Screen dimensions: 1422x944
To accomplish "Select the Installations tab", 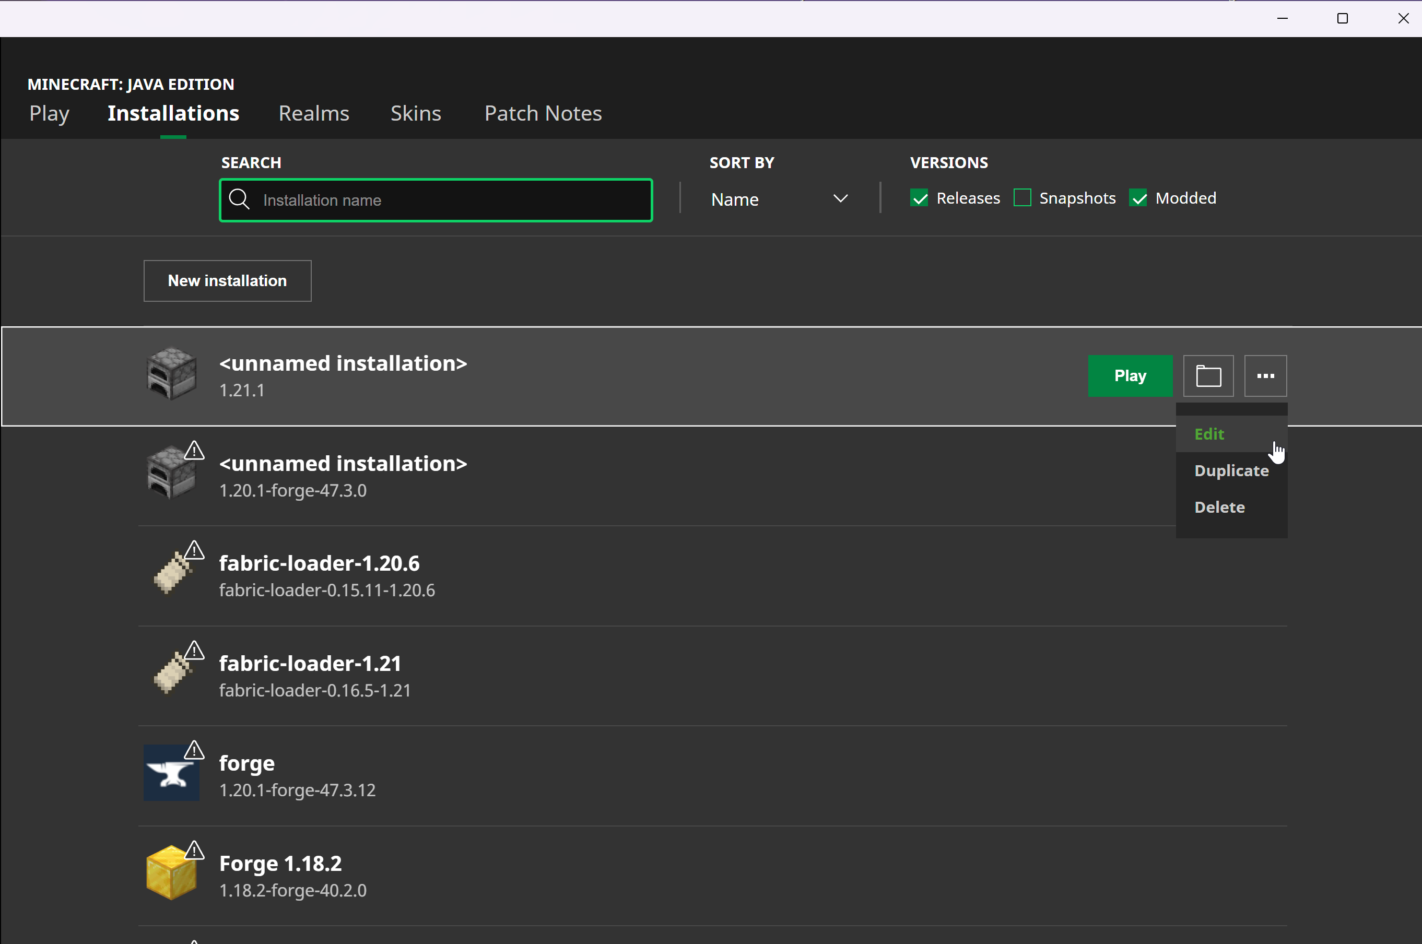I will point(173,113).
